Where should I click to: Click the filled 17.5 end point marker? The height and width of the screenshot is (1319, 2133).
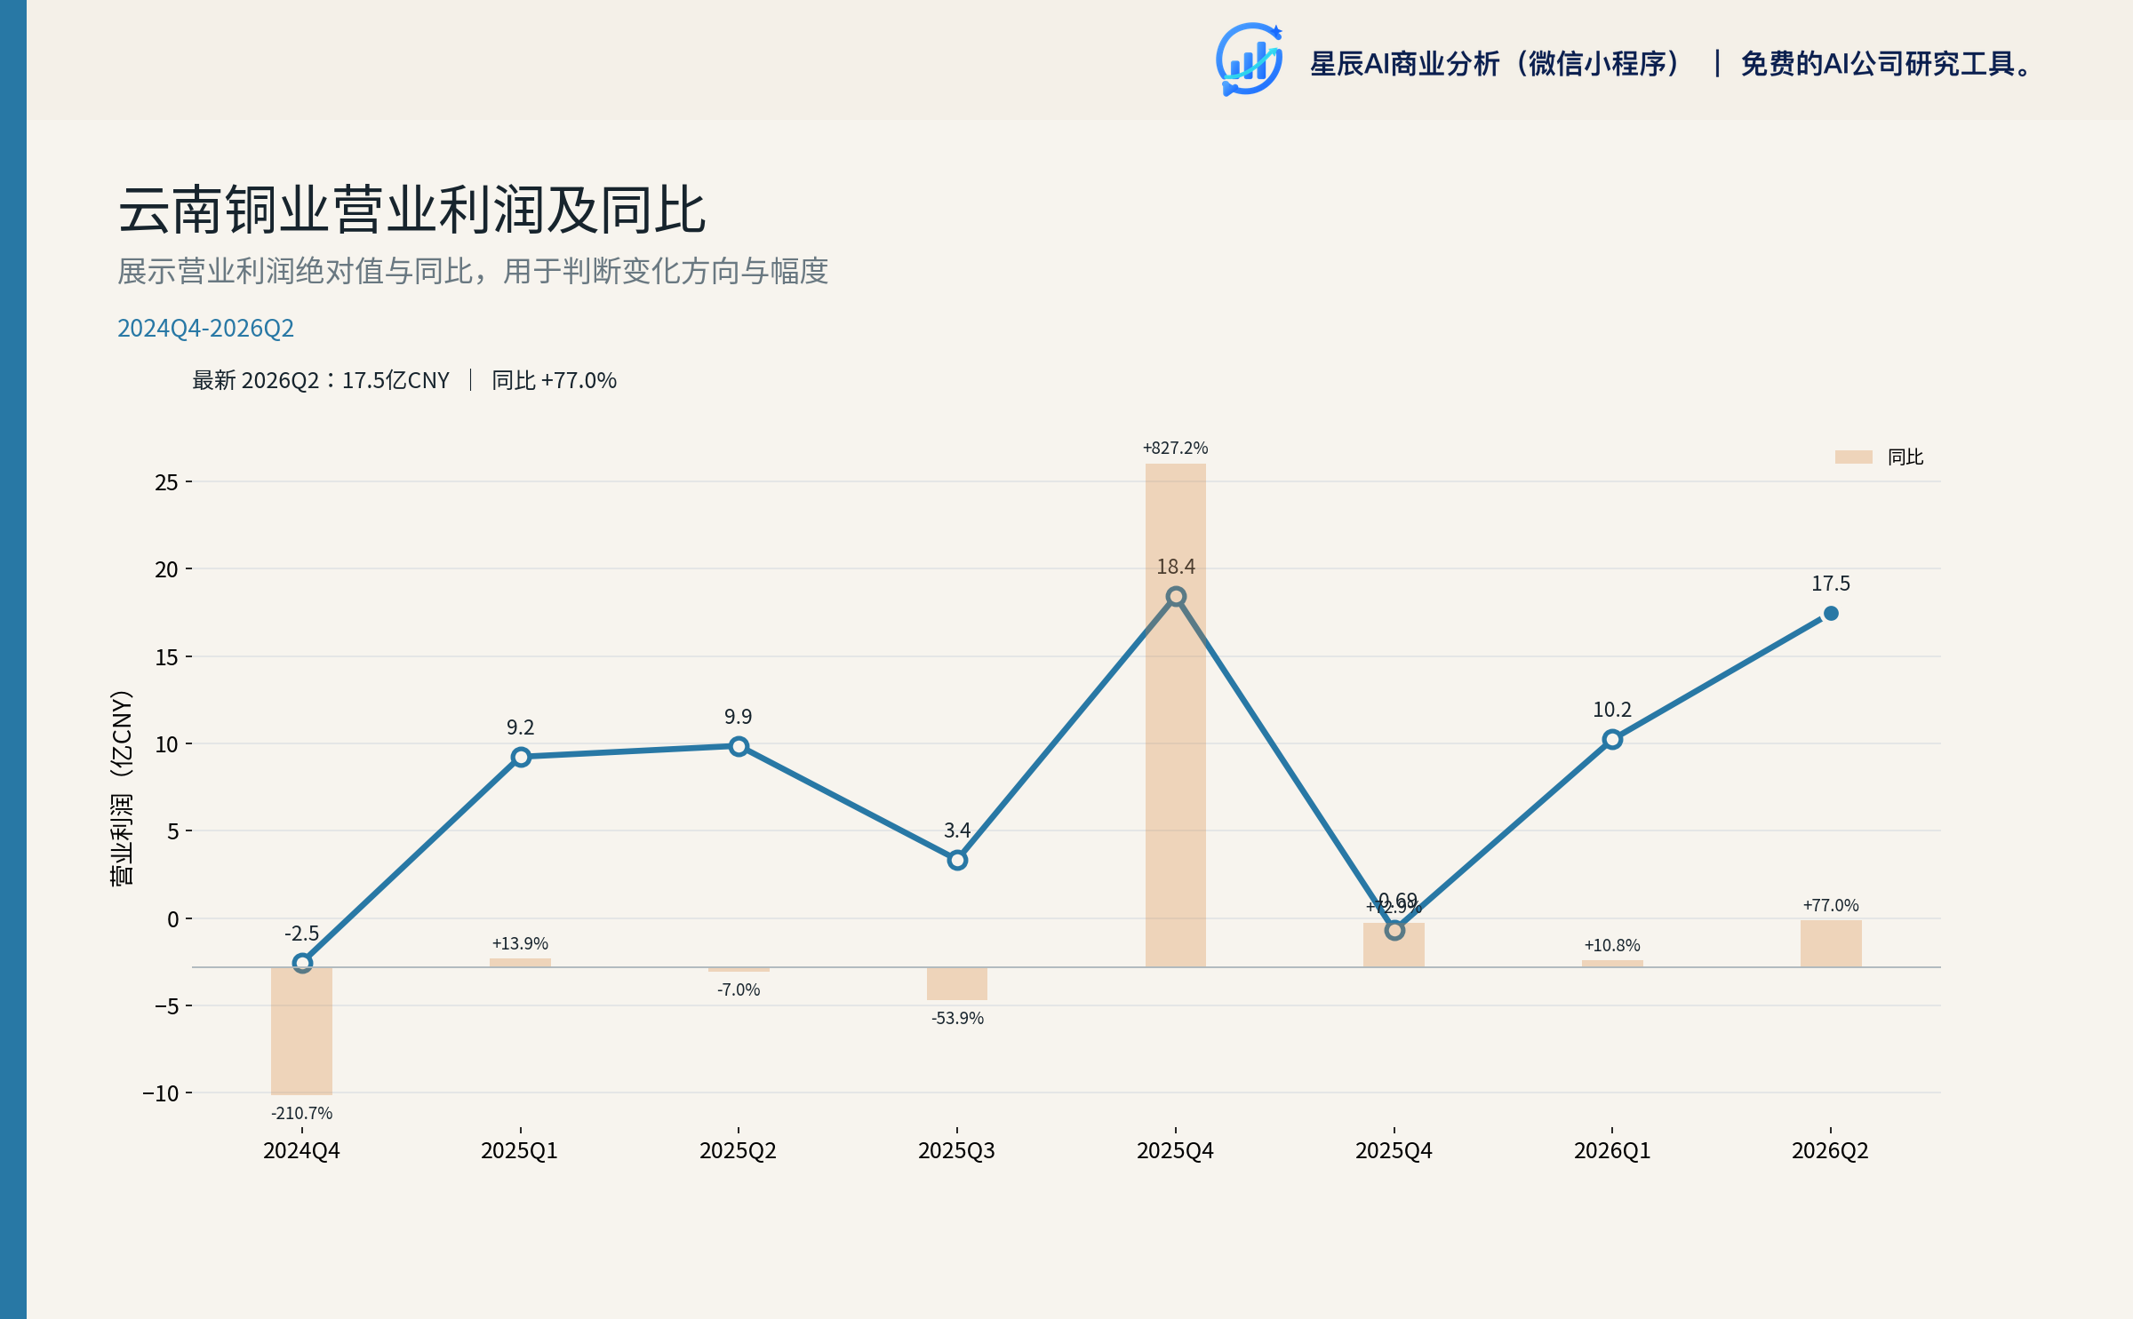pos(1831,613)
